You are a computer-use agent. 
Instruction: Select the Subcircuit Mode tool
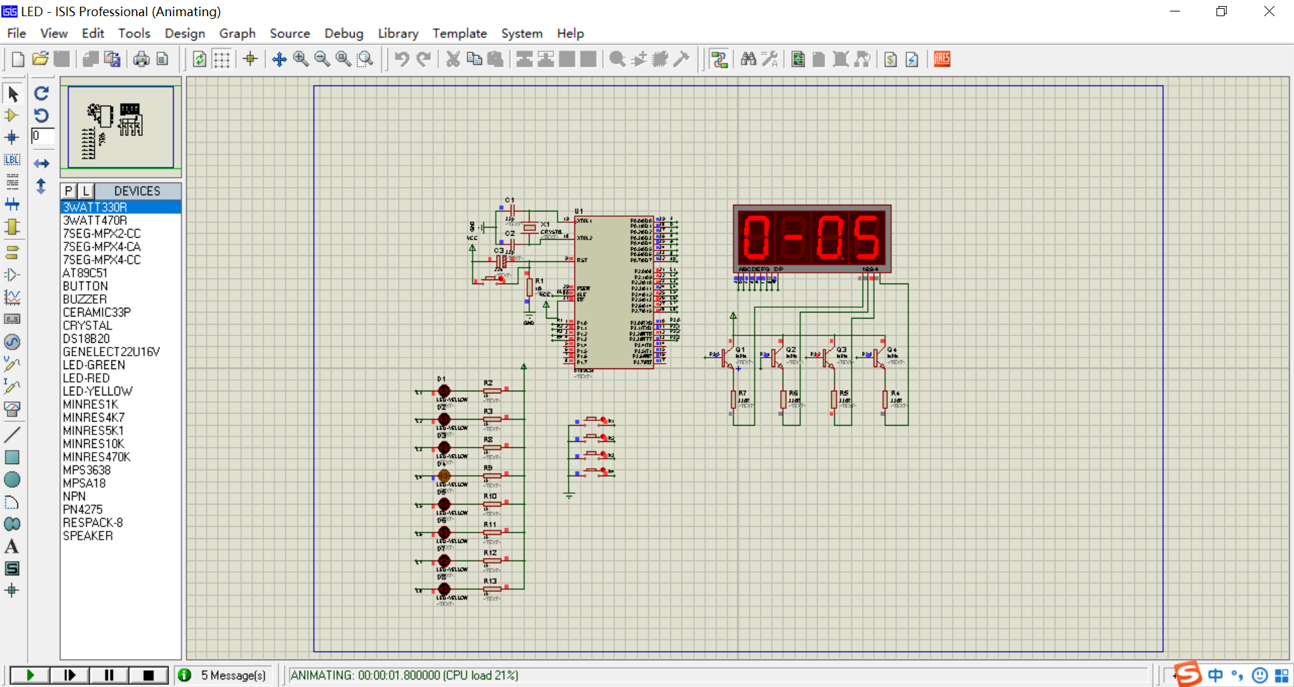(12, 226)
